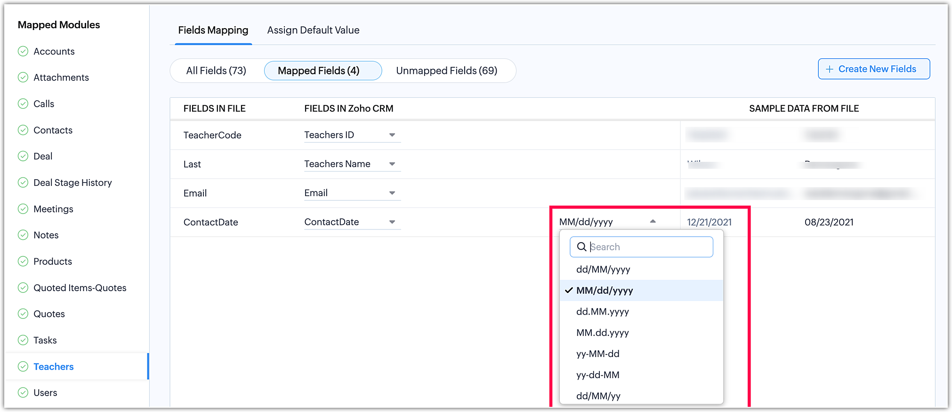Viewport: 952px width, 412px height.
Task: Click the plus icon in Create New Fields
Action: (x=830, y=69)
